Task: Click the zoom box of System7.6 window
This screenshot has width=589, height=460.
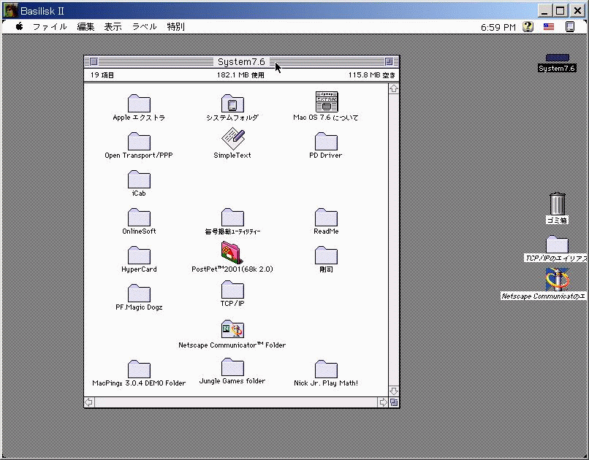Action: (x=389, y=61)
